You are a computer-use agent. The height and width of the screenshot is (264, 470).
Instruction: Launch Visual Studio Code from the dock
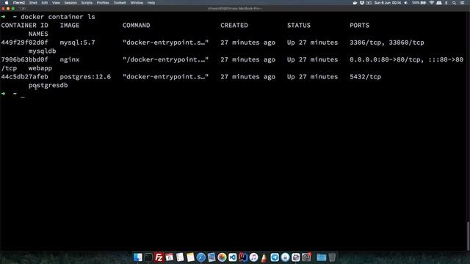click(x=233, y=257)
